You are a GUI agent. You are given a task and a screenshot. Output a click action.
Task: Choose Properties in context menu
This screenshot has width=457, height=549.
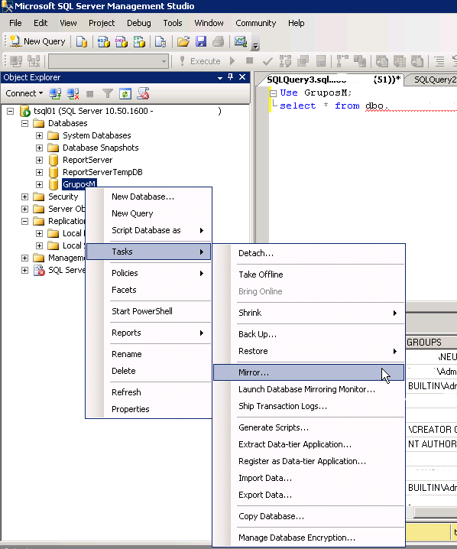click(149, 409)
